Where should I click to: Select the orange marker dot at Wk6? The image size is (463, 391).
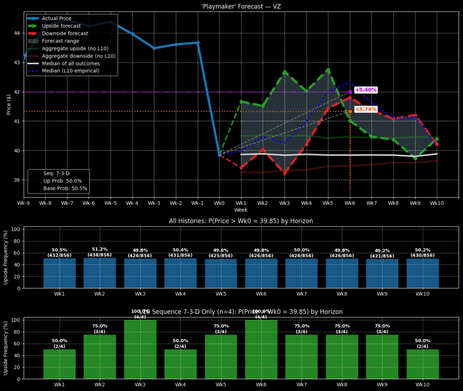350,111
